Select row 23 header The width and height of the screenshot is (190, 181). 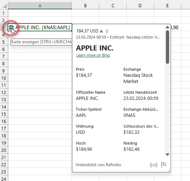(4, 172)
